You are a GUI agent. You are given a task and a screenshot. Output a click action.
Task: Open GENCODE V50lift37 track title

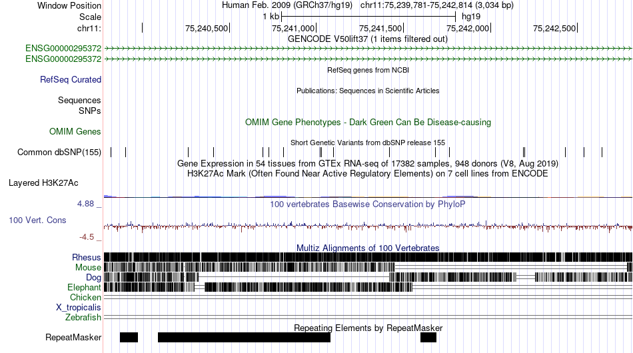[x=368, y=39]
